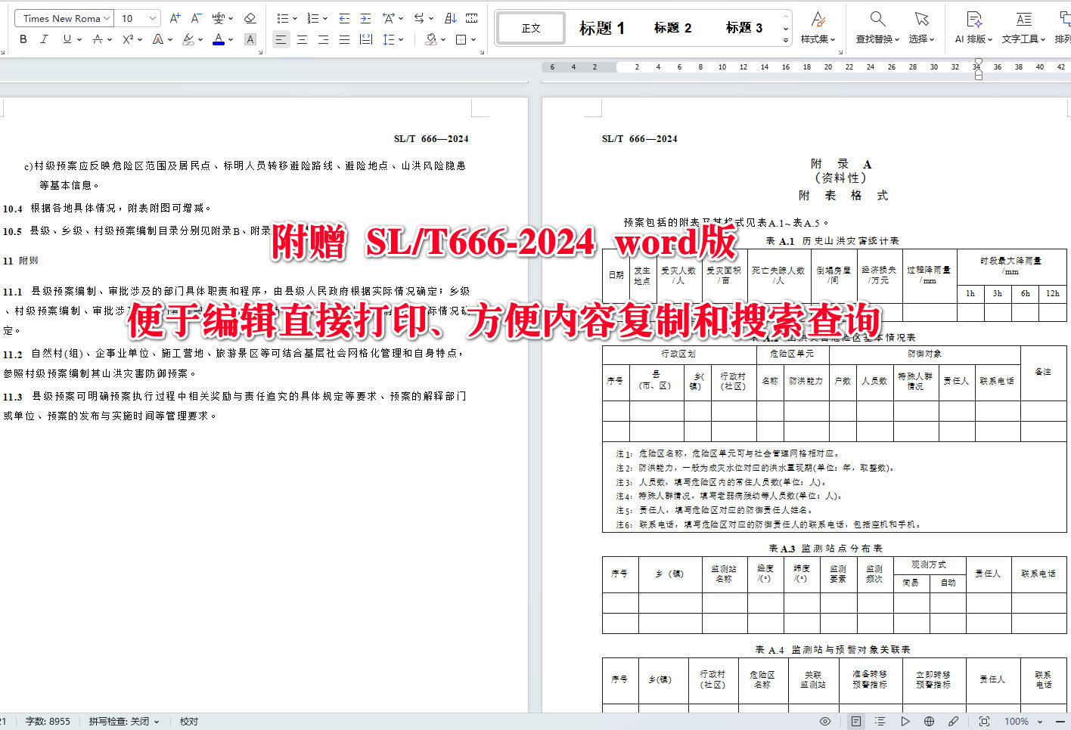The image size is (1071, 730).
Task: Toggle underline formatting
Action: (65, 39)
